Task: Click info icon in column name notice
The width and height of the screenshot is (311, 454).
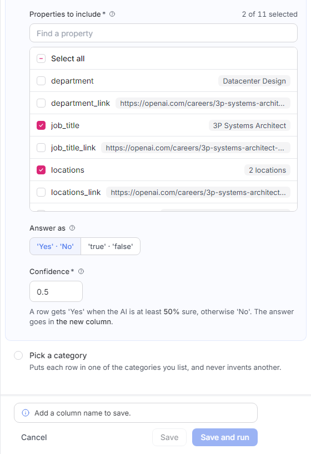Action: (x=26, y=413)
